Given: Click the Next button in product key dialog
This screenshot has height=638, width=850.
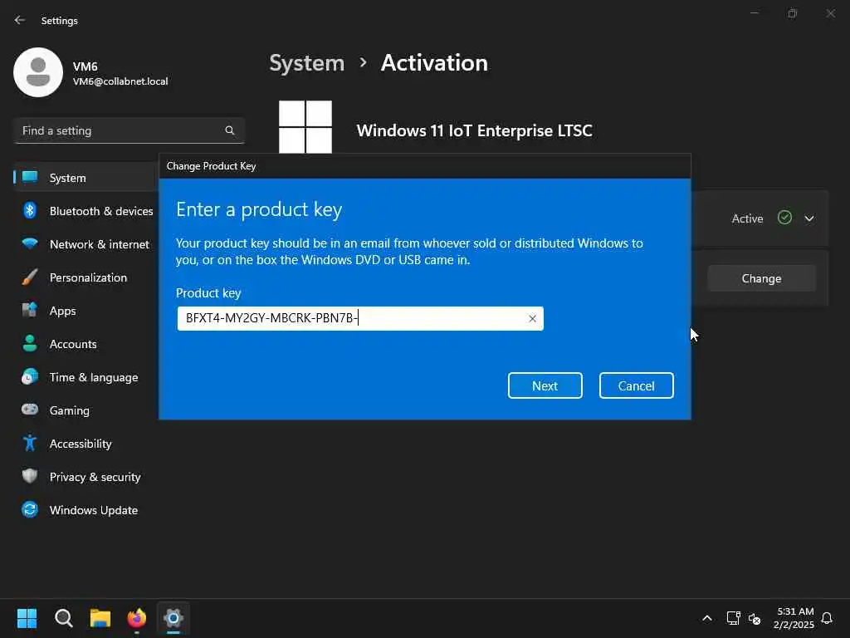Looking at the screenshot, I should (545, 385).
